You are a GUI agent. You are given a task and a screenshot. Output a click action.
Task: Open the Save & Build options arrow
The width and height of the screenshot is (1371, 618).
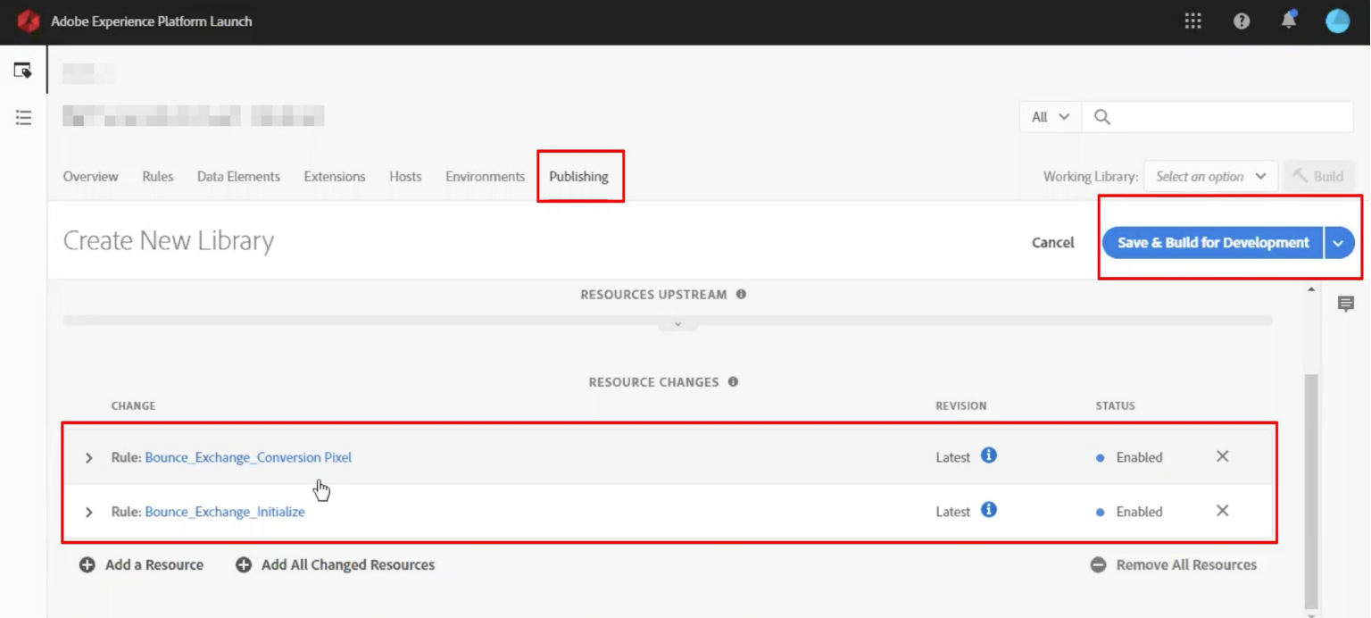1339,243
